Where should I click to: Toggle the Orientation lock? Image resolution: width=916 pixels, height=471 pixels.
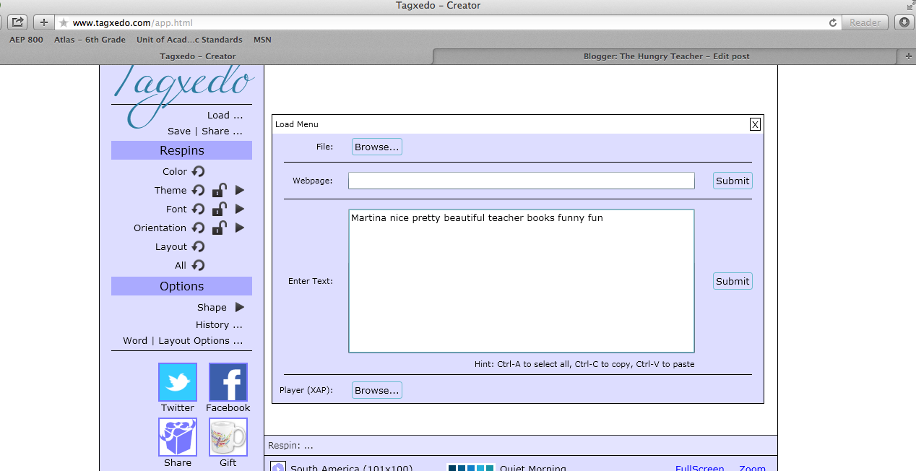[219, 228]
